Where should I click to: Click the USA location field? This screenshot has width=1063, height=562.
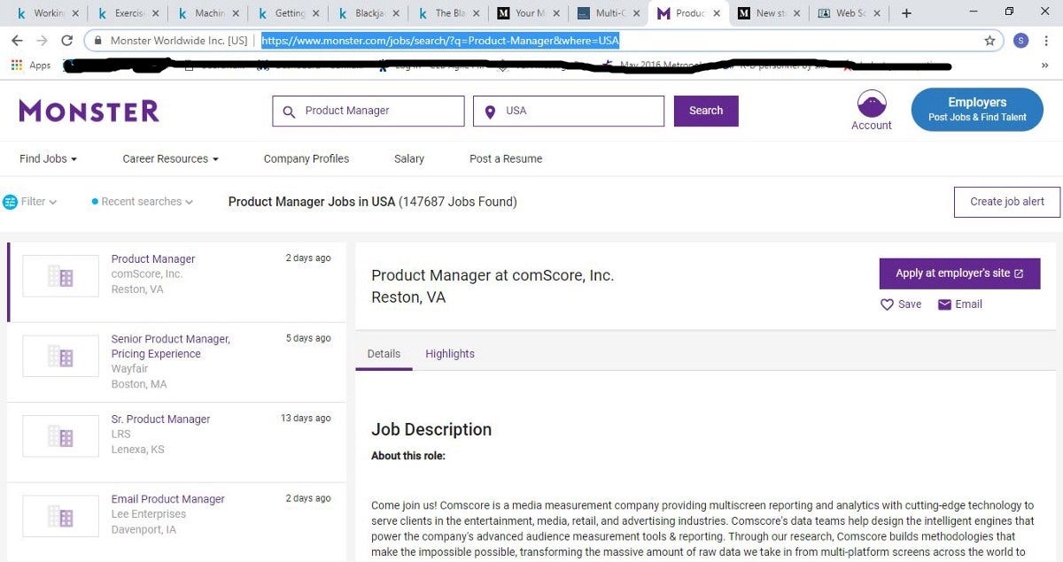569,112
